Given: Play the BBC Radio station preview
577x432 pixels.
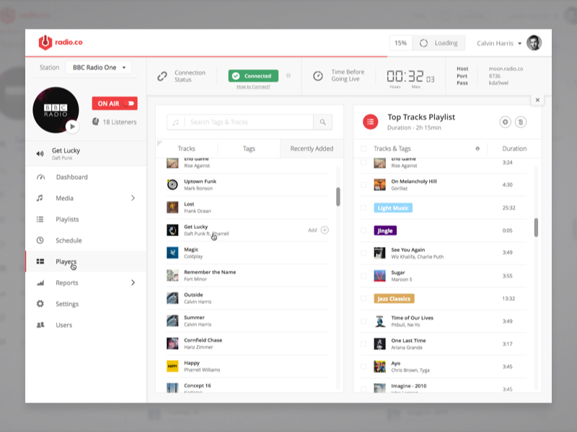Looking at the screenshot, I should 73,127.
